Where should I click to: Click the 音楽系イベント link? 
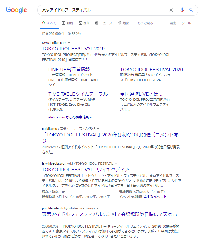click(x=155, y=197)
